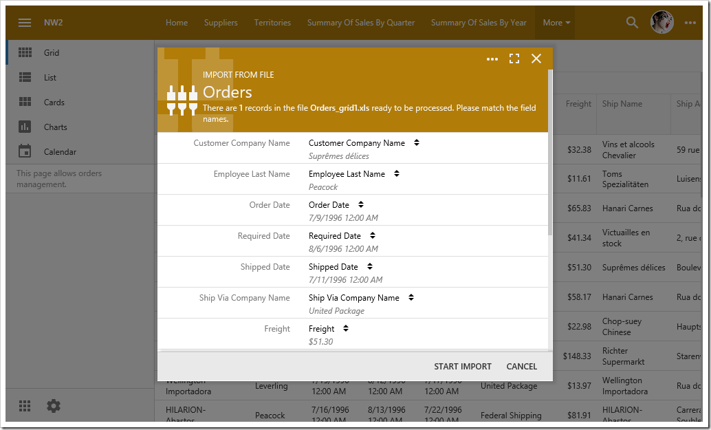Click the $13.97 freight value
The height and width of the screenshot is (430, 711).
579,385
